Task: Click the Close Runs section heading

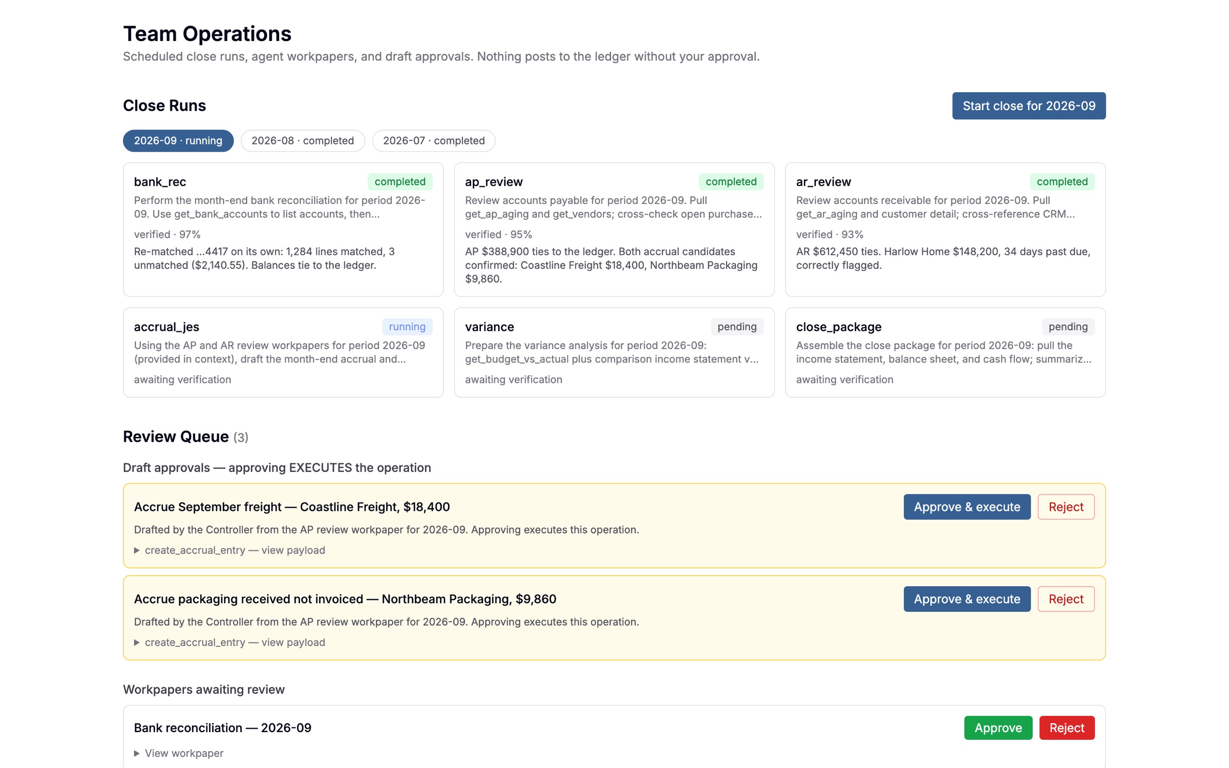Action: 164,105
